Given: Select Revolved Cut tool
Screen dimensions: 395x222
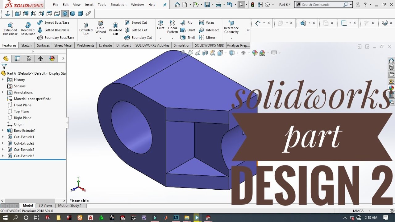Looking at the screenshot, I should coord(115,29).
